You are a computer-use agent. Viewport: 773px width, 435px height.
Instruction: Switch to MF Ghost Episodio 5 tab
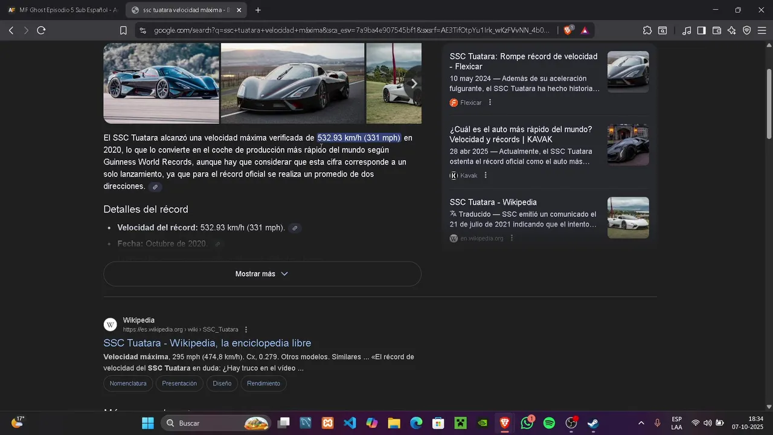click(63, 10)
